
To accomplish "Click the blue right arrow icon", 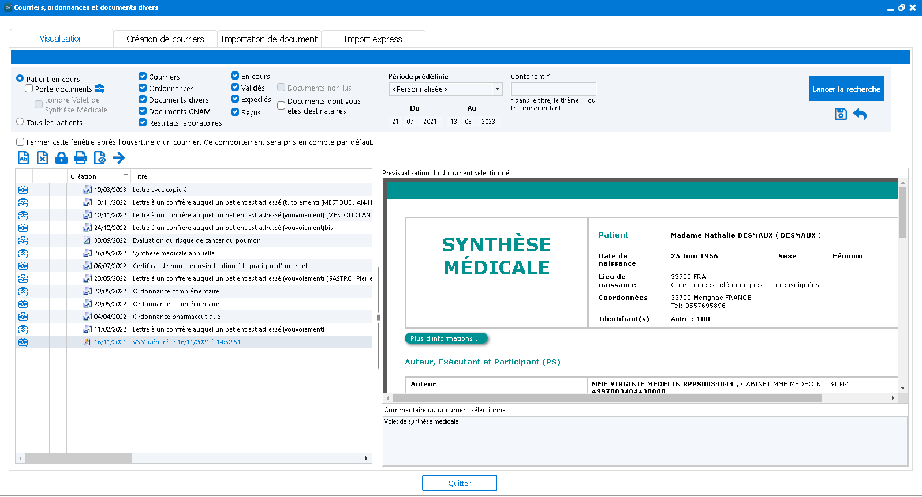I will [x=119, y=158].
